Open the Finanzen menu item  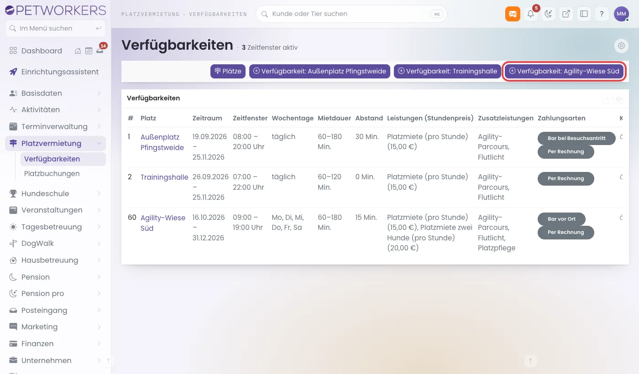[x=55, y=343]
